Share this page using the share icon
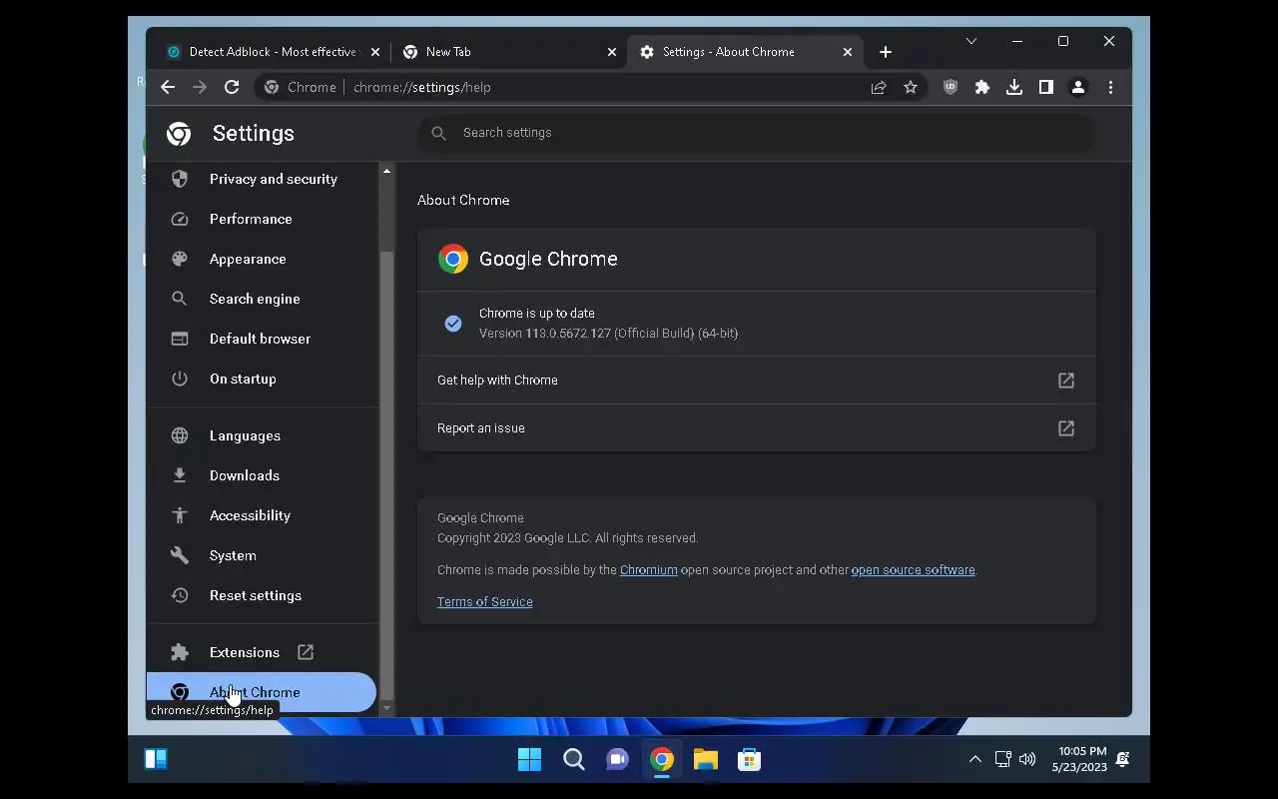 879,87
